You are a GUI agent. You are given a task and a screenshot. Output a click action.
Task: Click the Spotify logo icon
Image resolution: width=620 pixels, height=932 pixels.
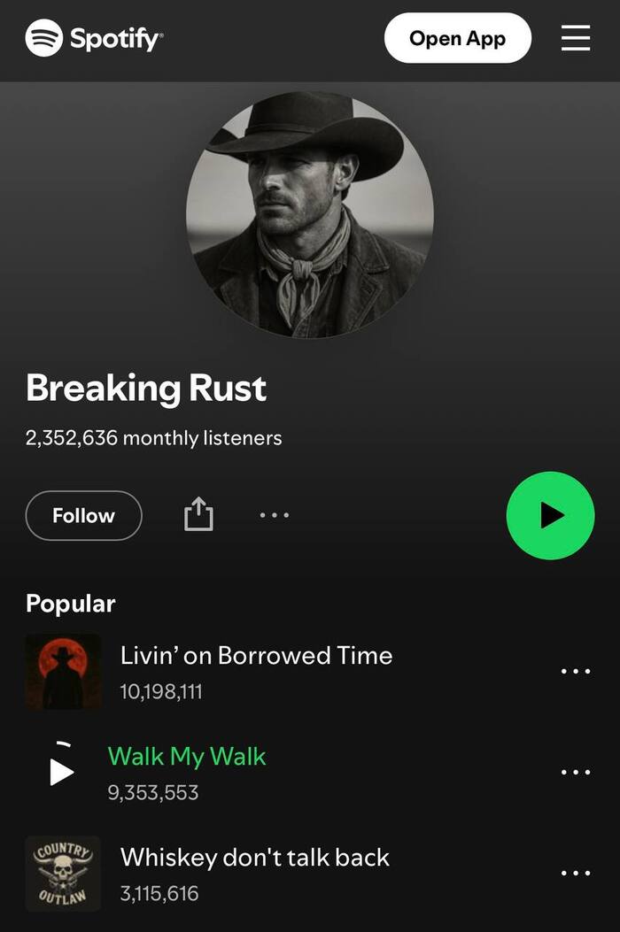tap(44, 38)
